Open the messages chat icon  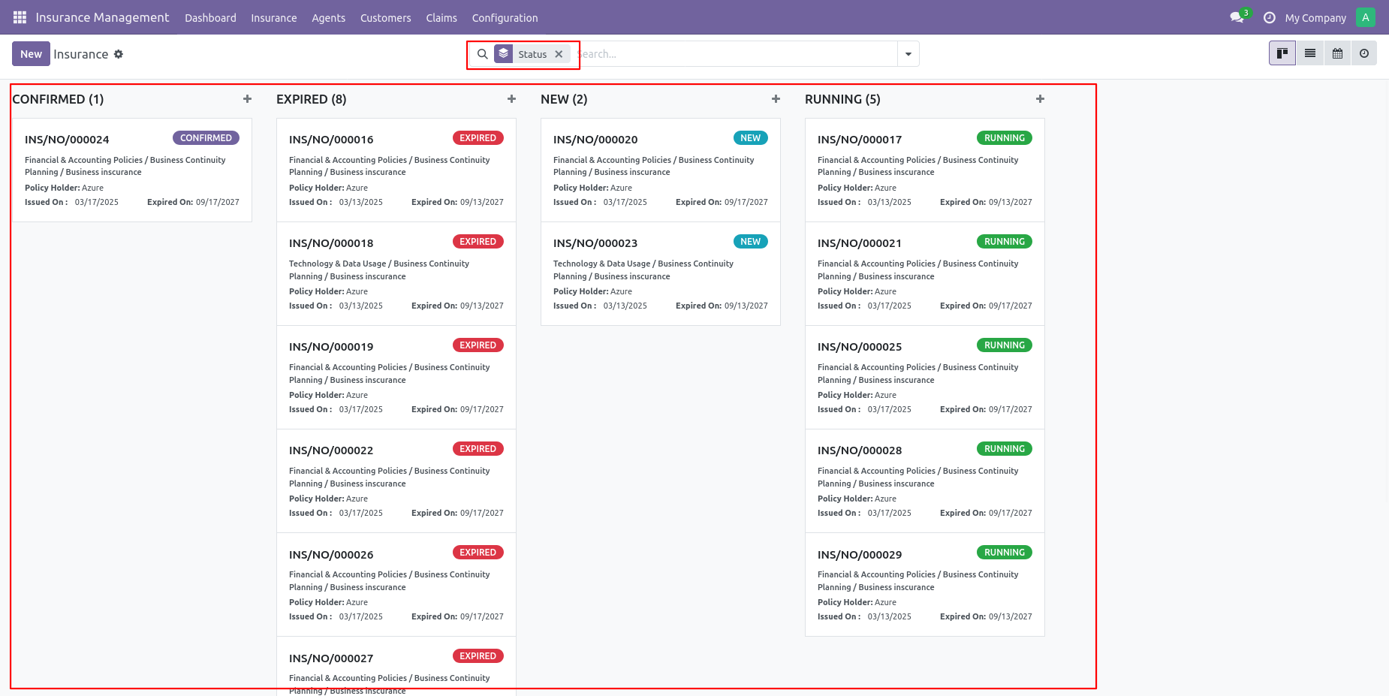coord(1237,17)
